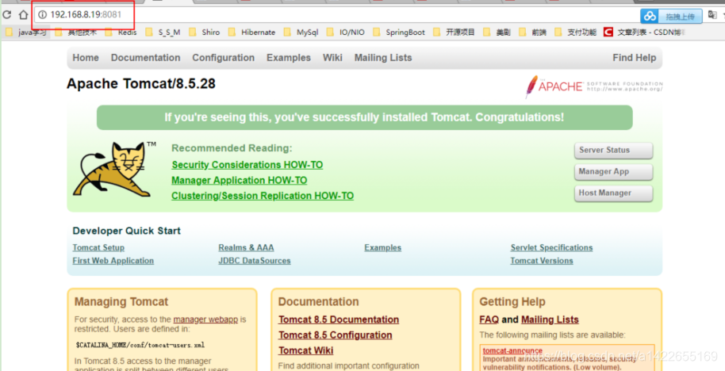Click the Managing Tomcat heading

(x=121, y=302)
